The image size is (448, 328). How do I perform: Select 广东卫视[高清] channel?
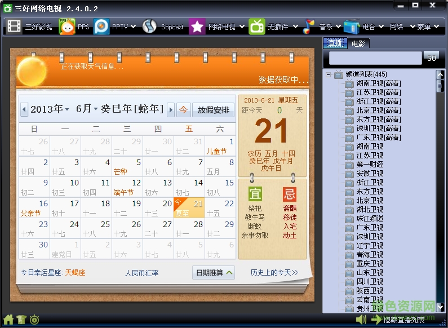[x=379, y=138]
